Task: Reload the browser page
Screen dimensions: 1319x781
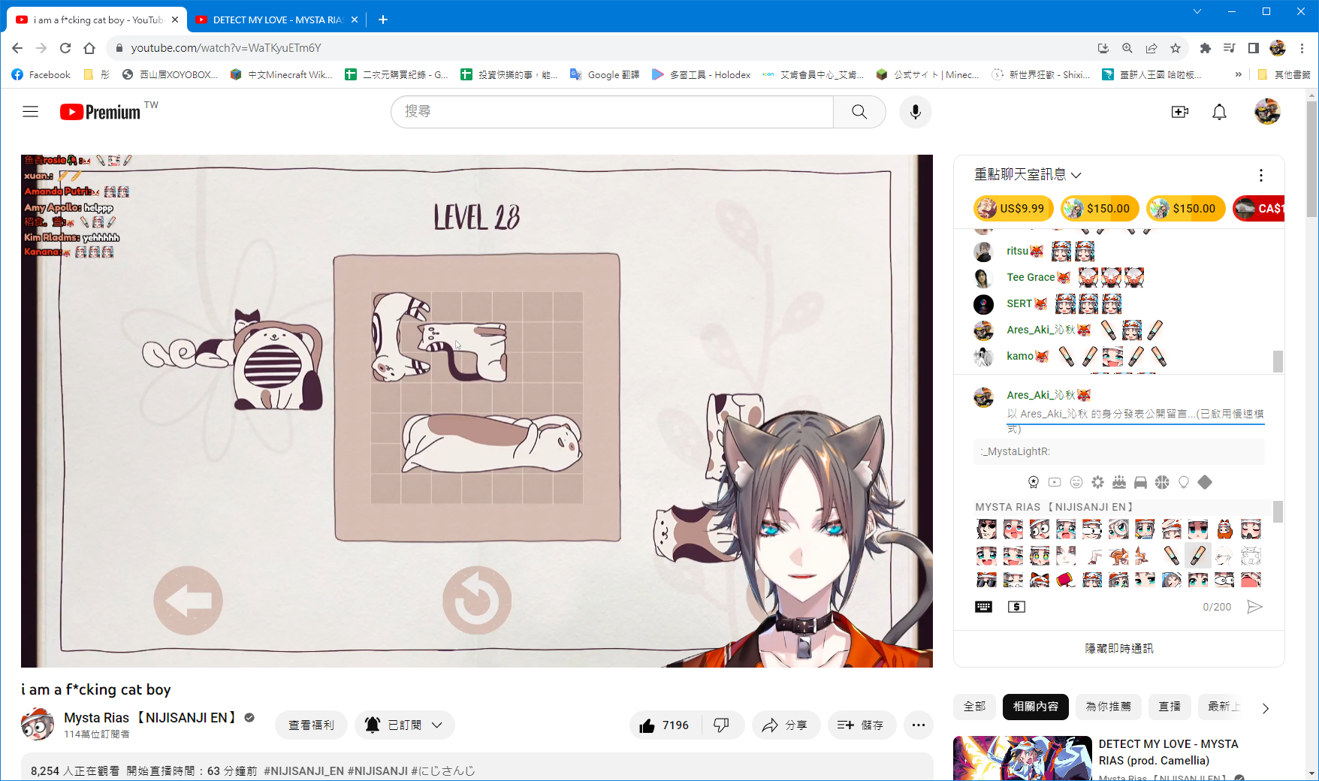Action: tap(65, 48)
